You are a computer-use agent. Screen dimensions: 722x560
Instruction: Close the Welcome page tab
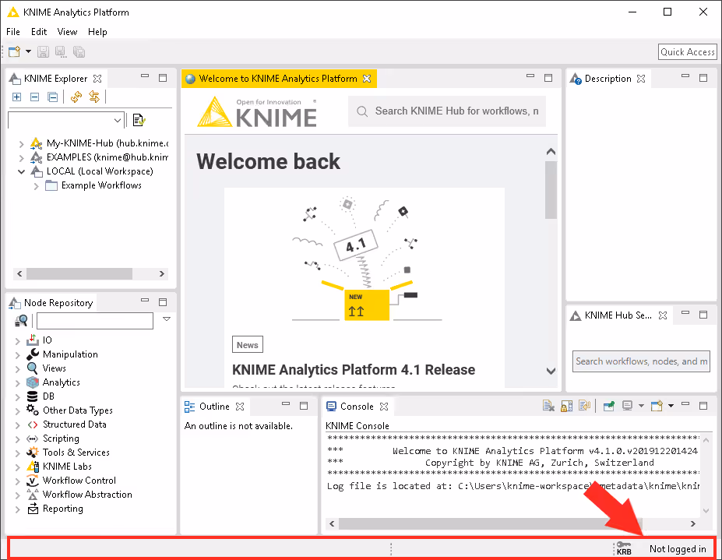pyautogui.click(x=367, y=79)
